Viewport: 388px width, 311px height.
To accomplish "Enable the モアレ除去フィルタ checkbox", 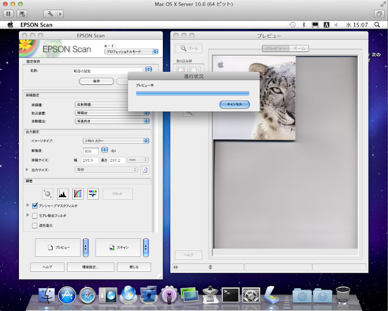I will 35,216.
